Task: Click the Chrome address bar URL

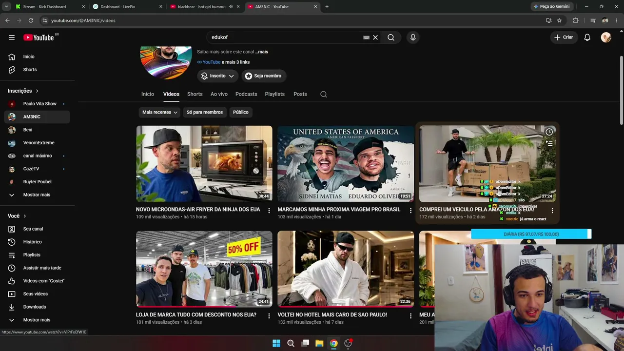Action: click(x=83, y=20)
